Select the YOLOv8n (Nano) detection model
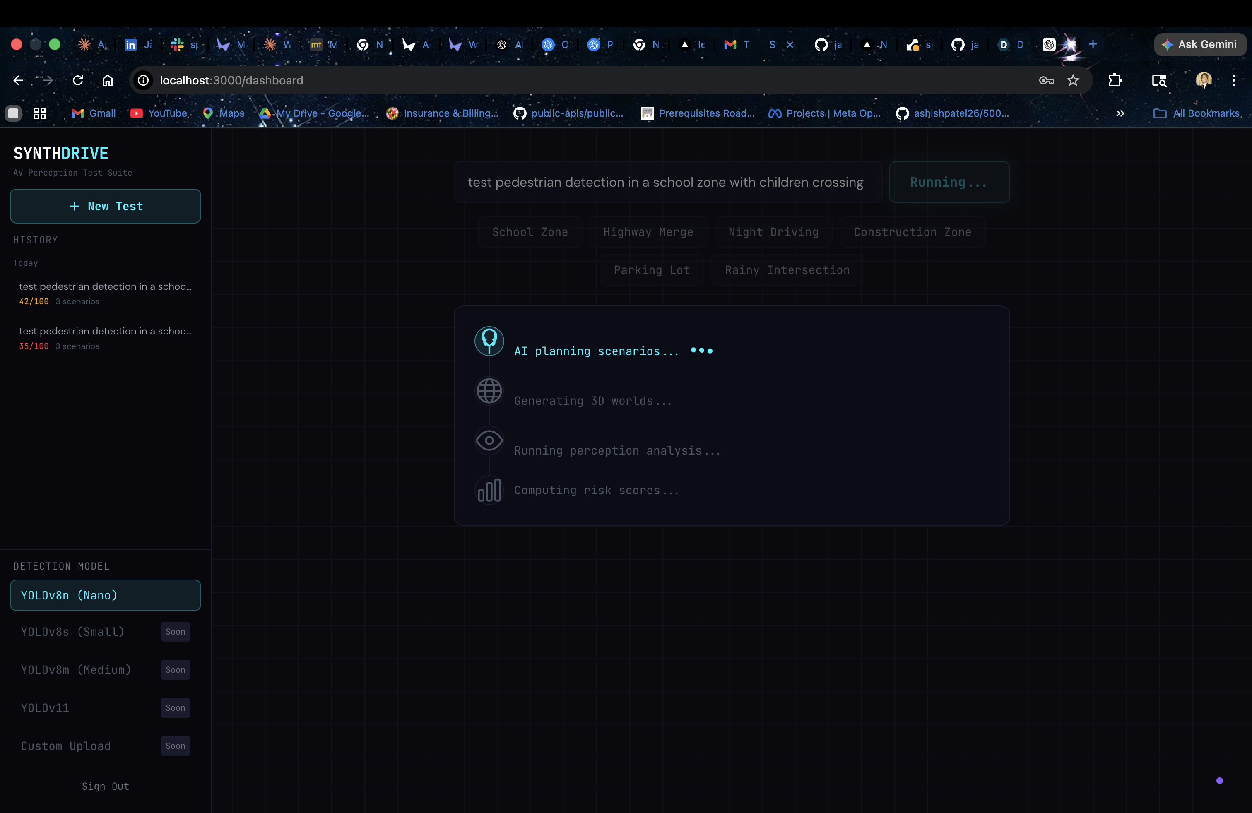This screenshot has height=813, width=1252. pos(105,595)
